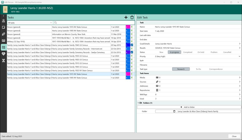Viewport: 242px width, 140px height.
Task: Select the Tasks checklist icon in sidebar
Action: pos(3,47)
